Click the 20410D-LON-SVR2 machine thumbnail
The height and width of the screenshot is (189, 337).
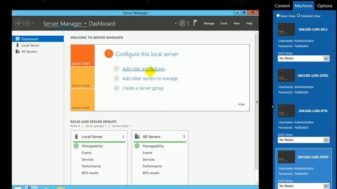[x=286, y=157]
